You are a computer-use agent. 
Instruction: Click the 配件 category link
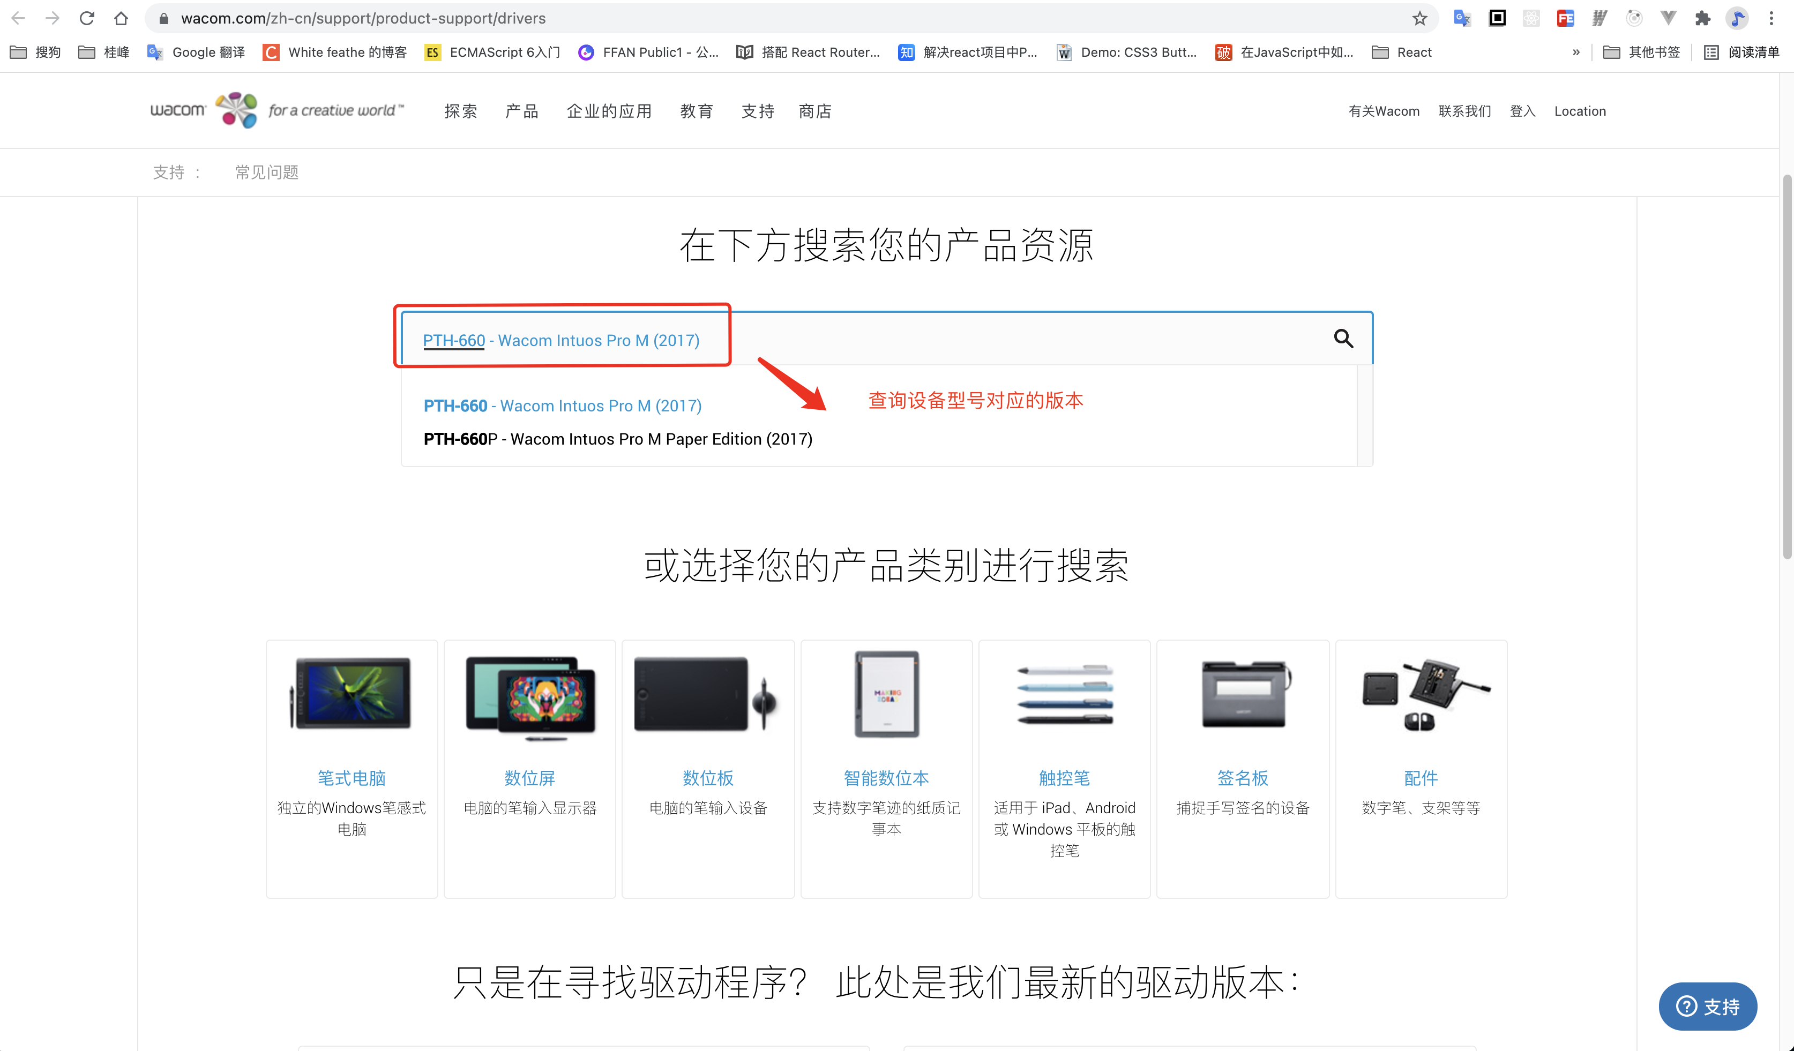(x=1420, y=778)
